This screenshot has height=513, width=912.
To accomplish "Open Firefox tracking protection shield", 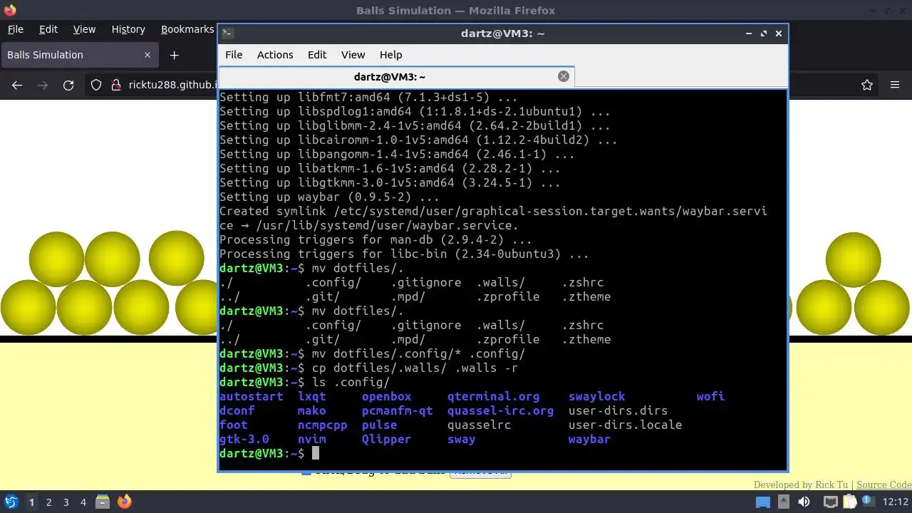I will pyautogui.click(x=96, y=85).
